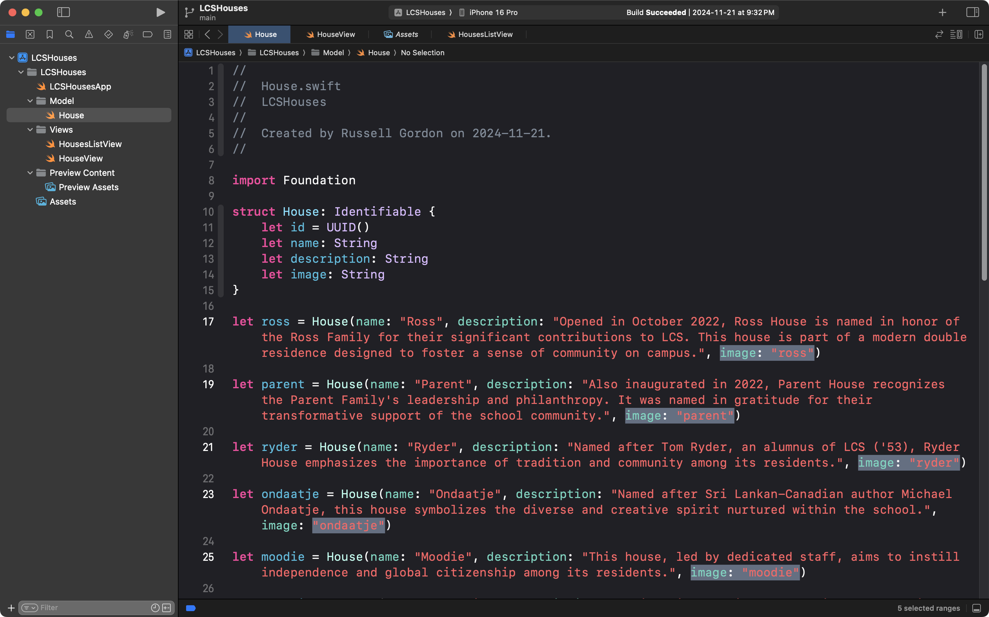This screenshot has height=617, width=989.
Task: Open the Source Control navigator icon
Action: pyautogui.click(x=30, y=34)
